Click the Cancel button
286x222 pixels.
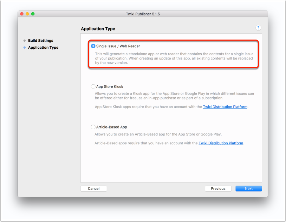pyautogui.click(x=93, y=188)
